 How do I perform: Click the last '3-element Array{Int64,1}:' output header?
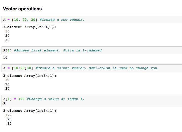pos(30,111)
